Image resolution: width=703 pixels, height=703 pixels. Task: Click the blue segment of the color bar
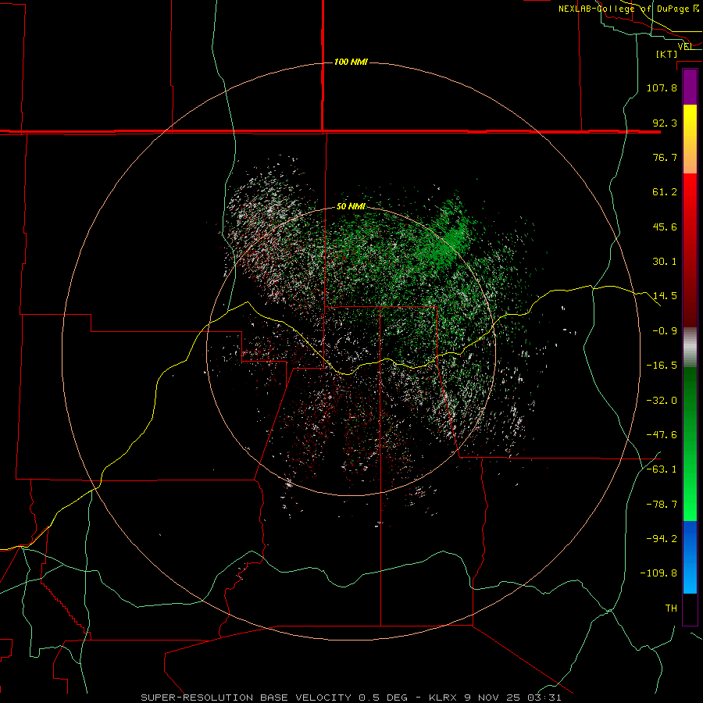tap(690, 557)
